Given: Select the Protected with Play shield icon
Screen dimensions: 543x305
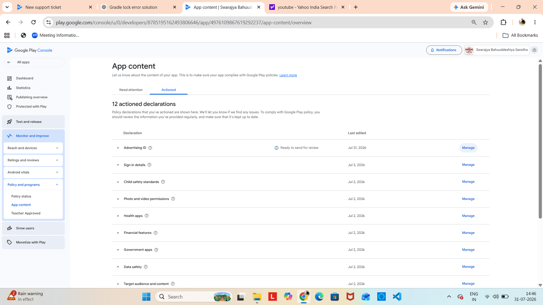Looking at the screenshot, I should [x=10, y=107].
